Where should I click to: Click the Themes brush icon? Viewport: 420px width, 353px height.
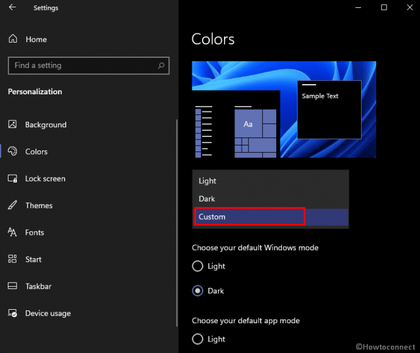click(x=12, y=205)
